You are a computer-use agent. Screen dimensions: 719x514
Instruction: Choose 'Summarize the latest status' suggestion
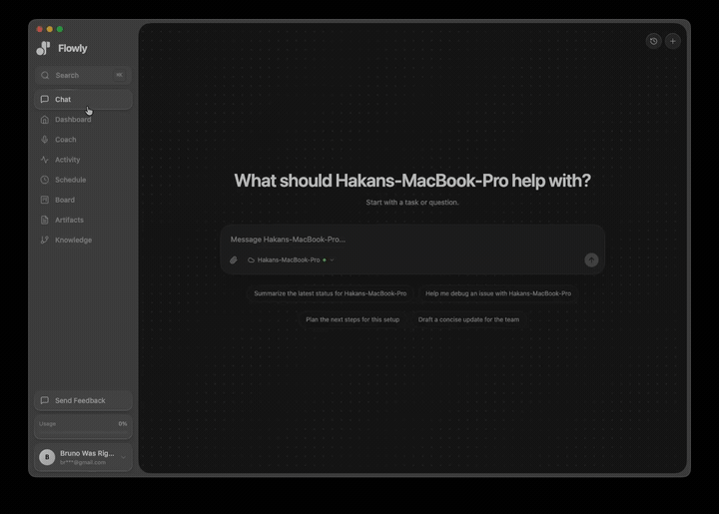click(331, 293)
